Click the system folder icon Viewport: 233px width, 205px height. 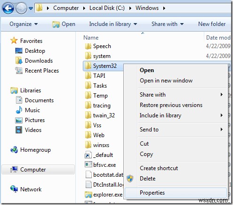(x=88, y=56)
